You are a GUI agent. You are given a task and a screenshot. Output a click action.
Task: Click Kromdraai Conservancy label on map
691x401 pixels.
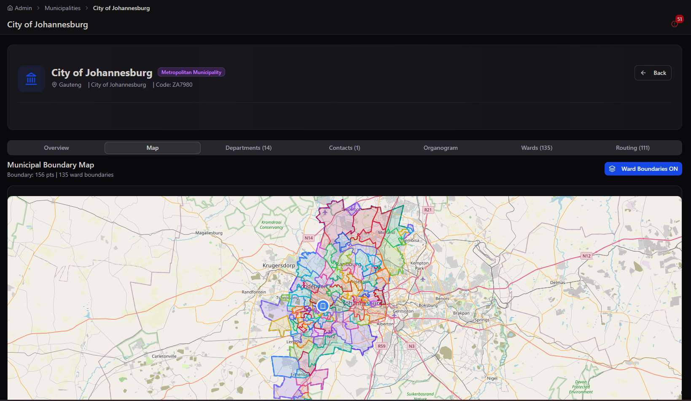point(272,225)
